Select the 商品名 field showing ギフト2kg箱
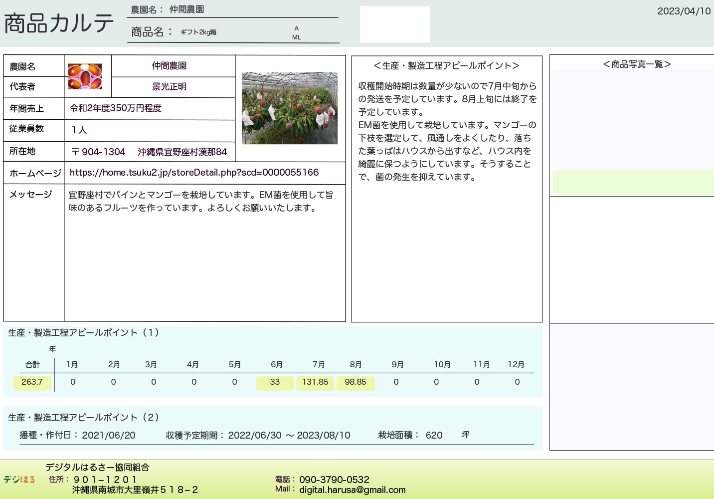 tap(198, 32)
